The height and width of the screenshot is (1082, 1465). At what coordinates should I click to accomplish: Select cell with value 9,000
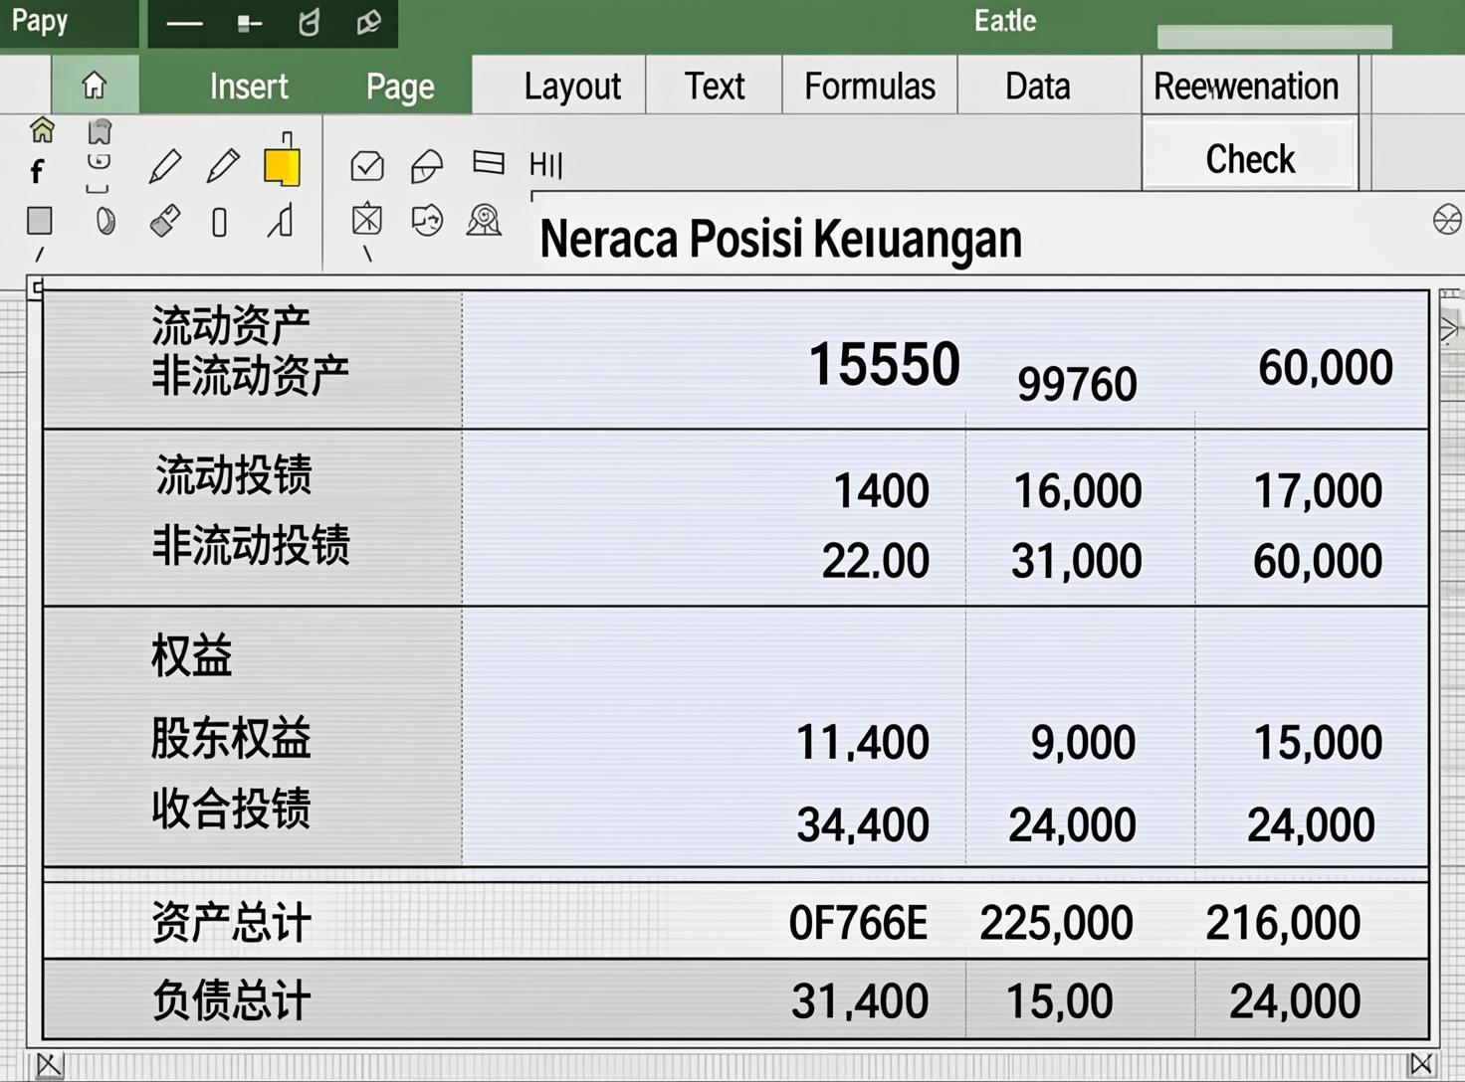point(1083,743)
